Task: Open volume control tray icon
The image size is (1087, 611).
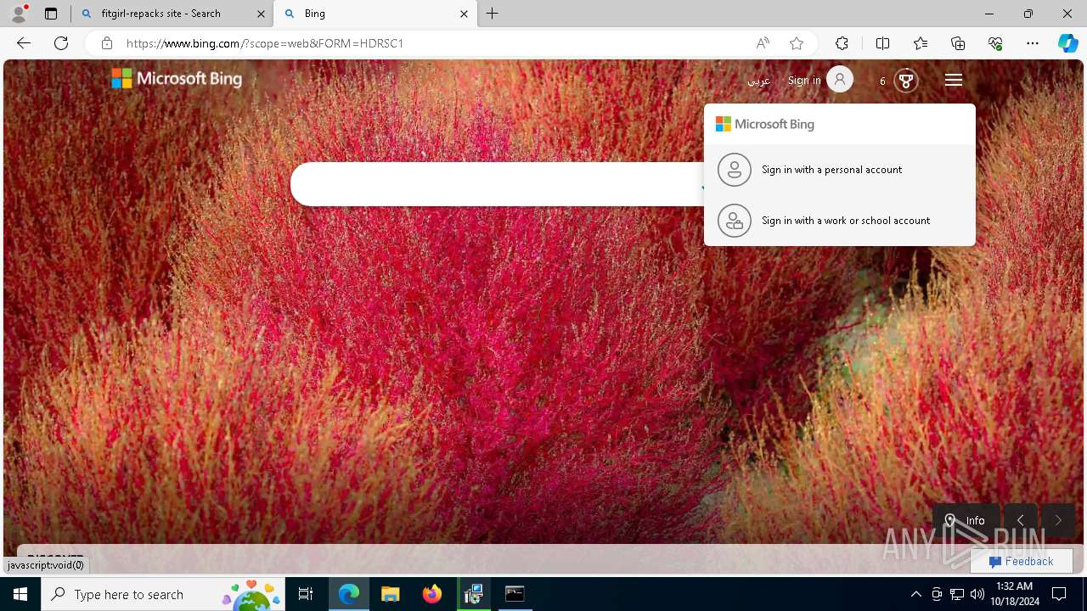Action: (977, 594)
